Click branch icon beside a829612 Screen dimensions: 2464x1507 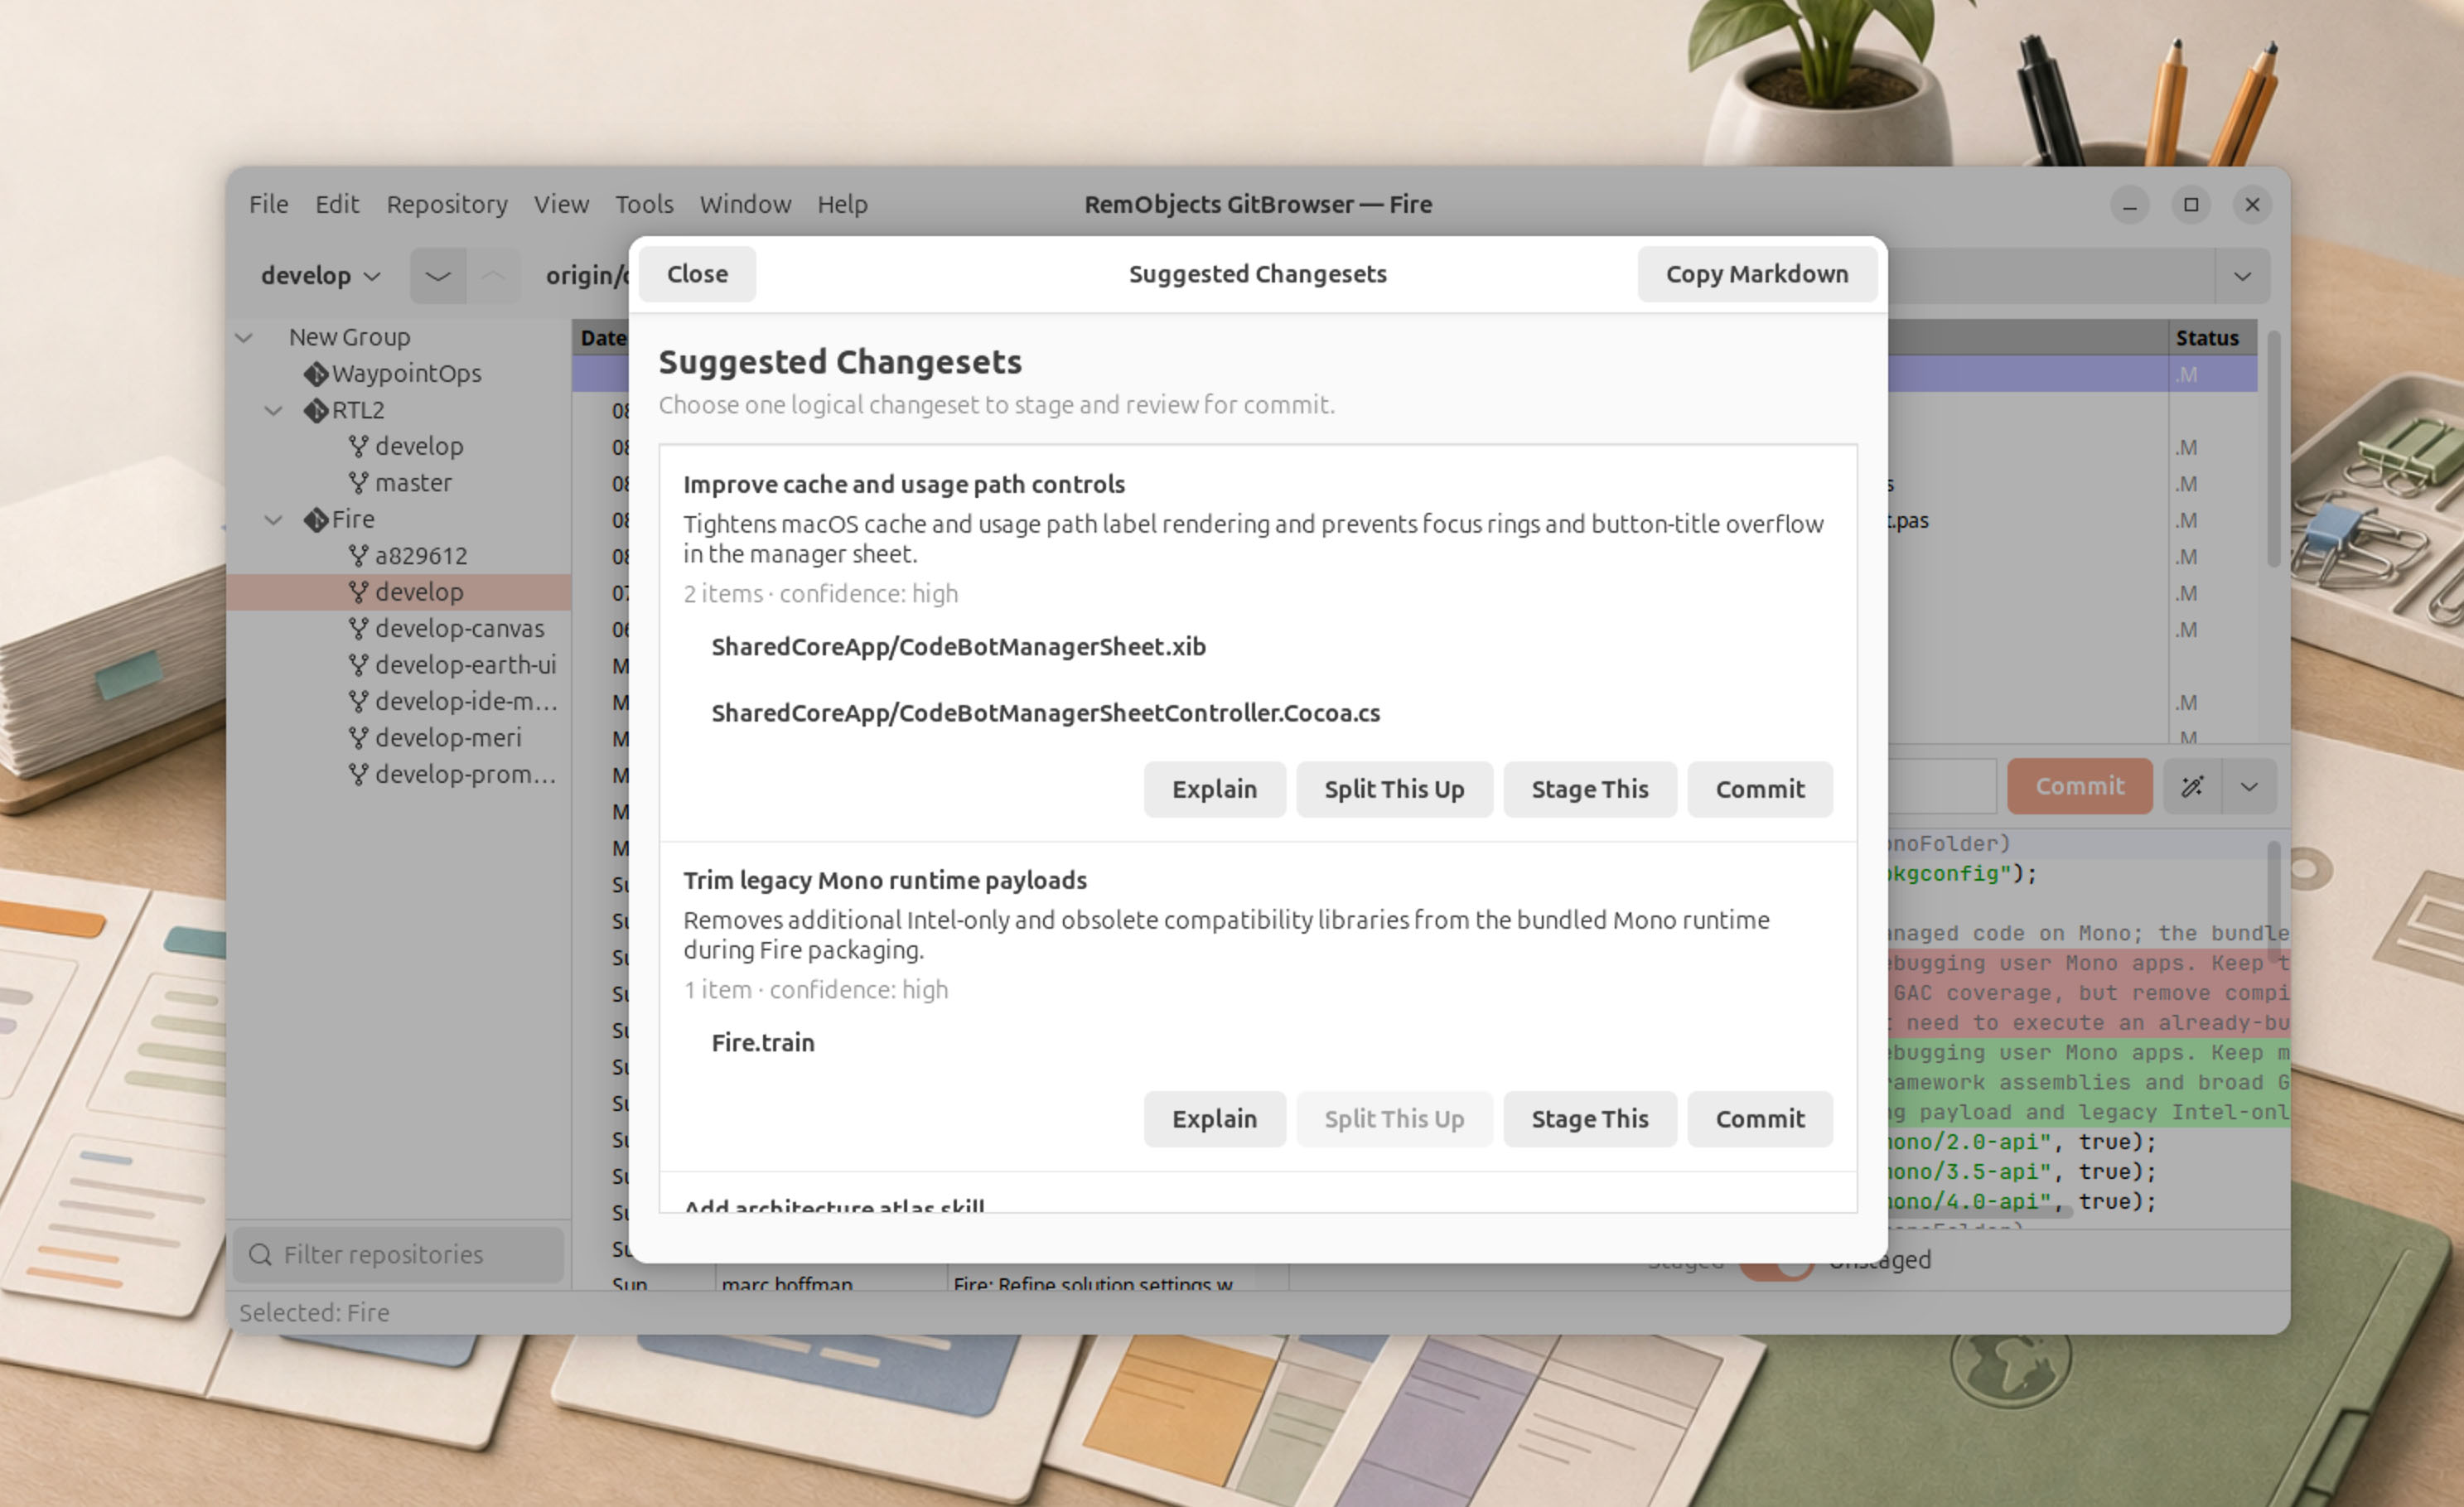click(358, 556)
